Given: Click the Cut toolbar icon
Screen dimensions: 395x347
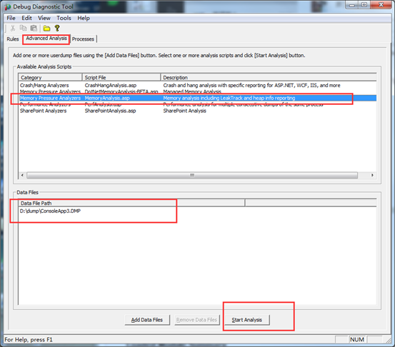Looking at the screenshot, I should click(13, 29).
